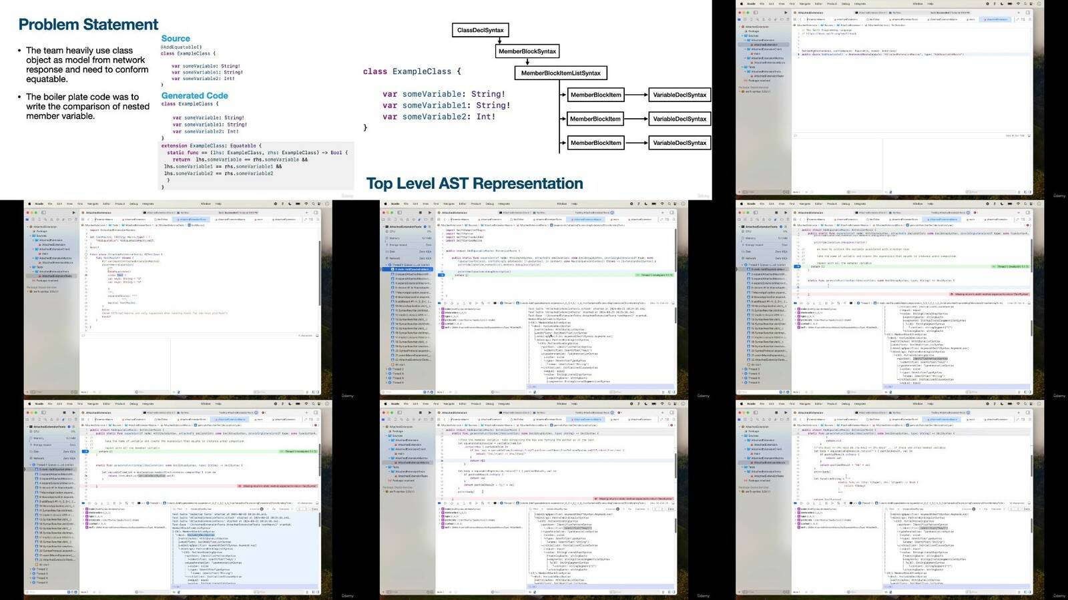
Task: Click ClassDeclSyntax box in the AST diagram
Action: pos(481,30)
